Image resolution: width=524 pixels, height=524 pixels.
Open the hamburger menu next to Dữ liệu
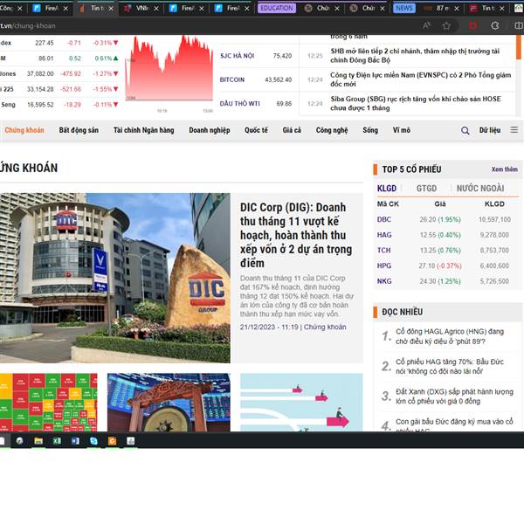[x=514, y=130]
